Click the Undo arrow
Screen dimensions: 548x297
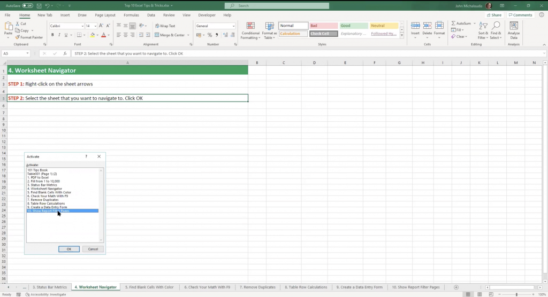[47, 6]
